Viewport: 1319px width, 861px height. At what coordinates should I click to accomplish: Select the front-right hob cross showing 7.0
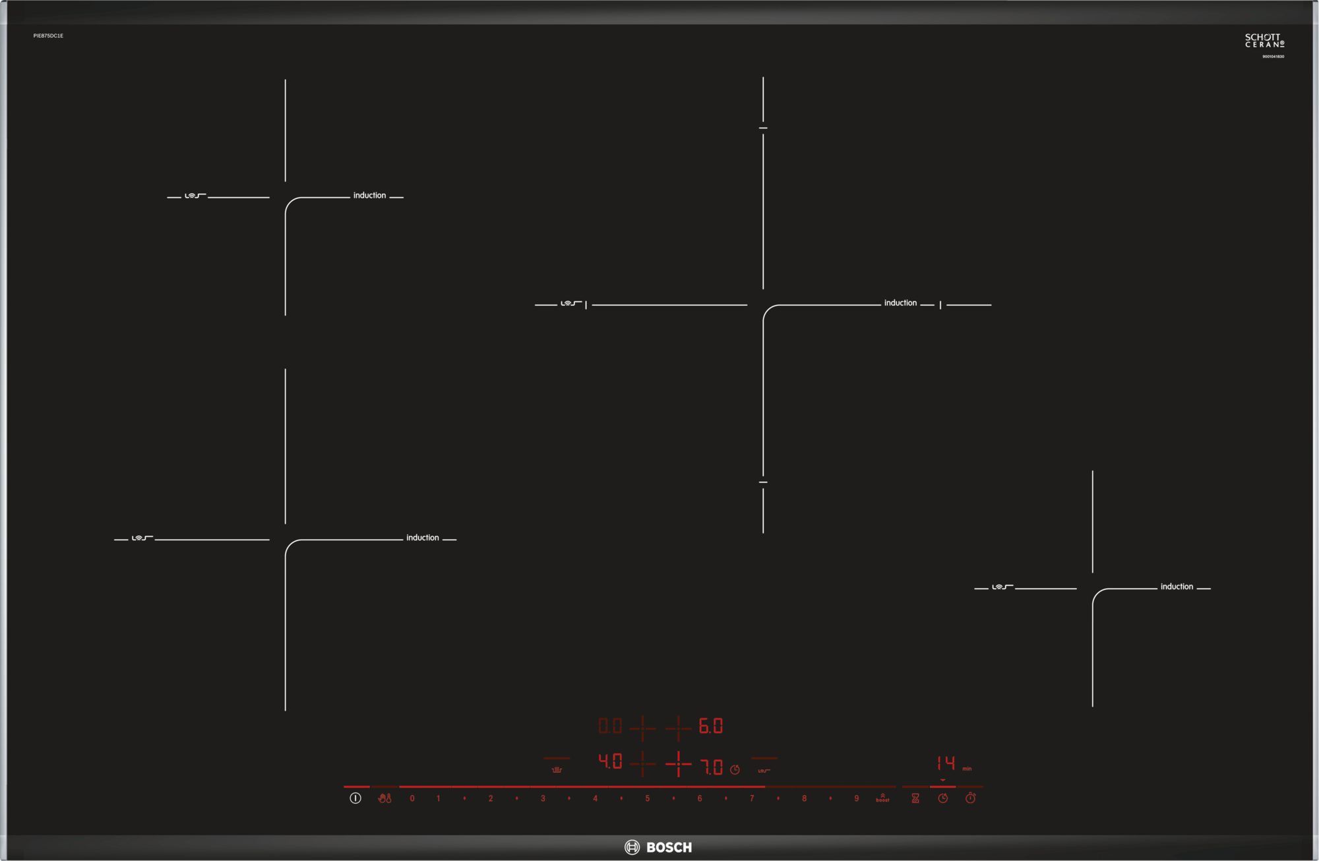tap(678, 764)
